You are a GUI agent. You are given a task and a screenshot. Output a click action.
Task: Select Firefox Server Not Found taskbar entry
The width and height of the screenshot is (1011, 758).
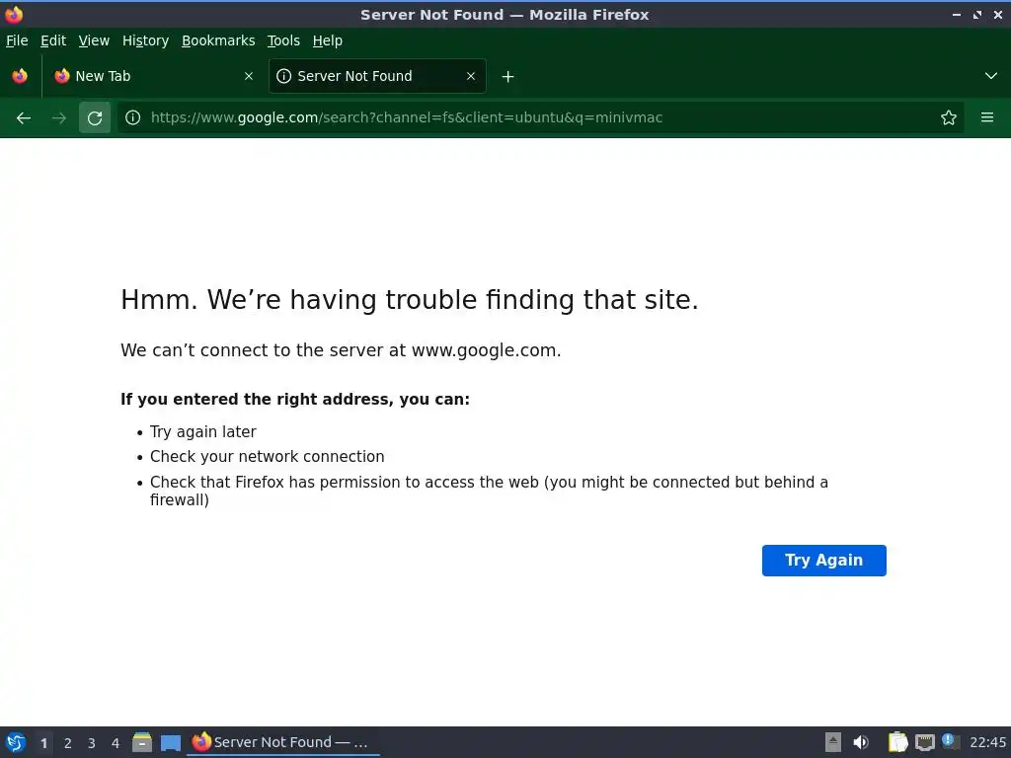282,742
